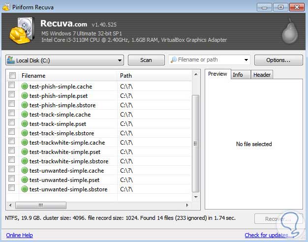Click the Recover... button
The image size is (308, 242).
278,219
